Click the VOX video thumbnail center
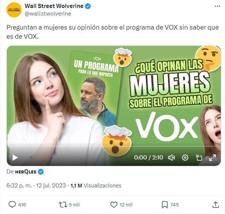Screen dimensions: 225x214 pyautogui.click(x=114, y=106)
